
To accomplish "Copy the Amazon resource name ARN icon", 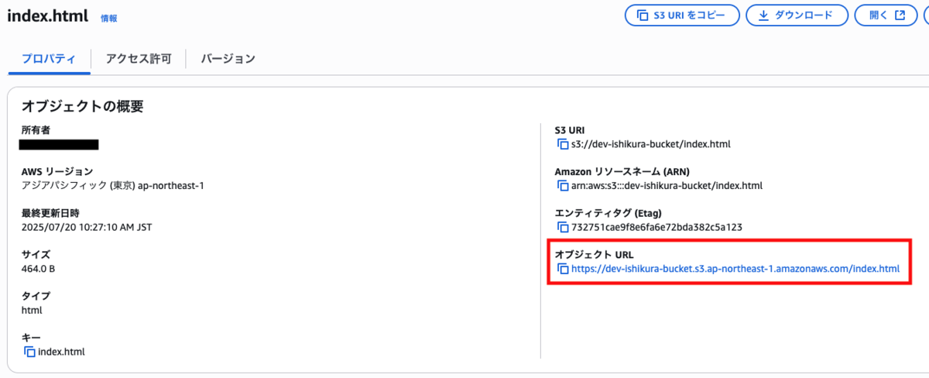I will tap(563, 186).
